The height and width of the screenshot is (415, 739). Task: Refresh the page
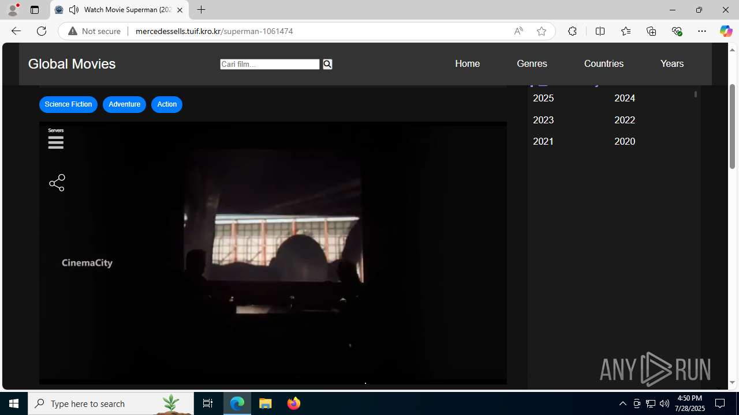pos(42,31)
